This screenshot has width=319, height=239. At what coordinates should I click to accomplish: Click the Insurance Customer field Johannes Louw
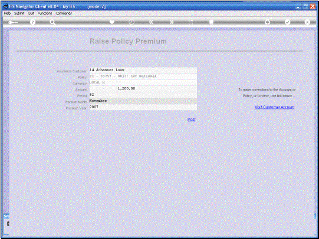tap(143, 70)
